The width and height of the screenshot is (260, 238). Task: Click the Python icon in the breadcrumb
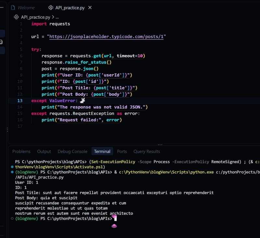(16, 17)
